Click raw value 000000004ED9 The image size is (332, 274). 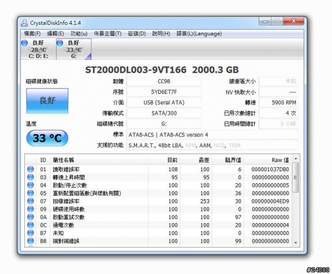[x=270, y=201]
